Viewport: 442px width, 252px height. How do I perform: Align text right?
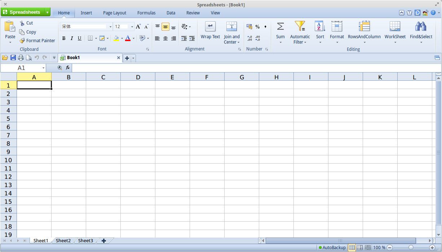173,38
